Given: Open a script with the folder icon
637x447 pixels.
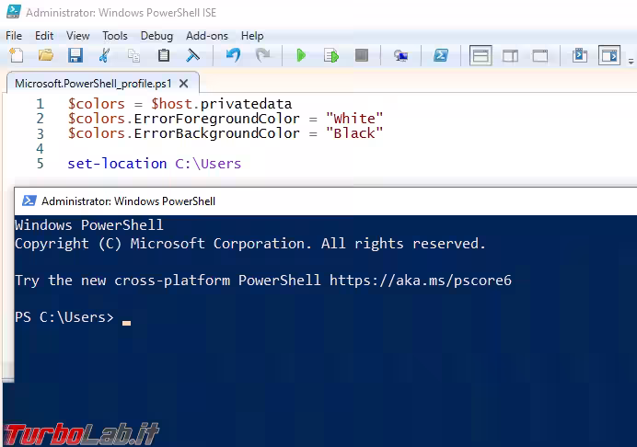Looking at the screenshot, I should 46,55.
